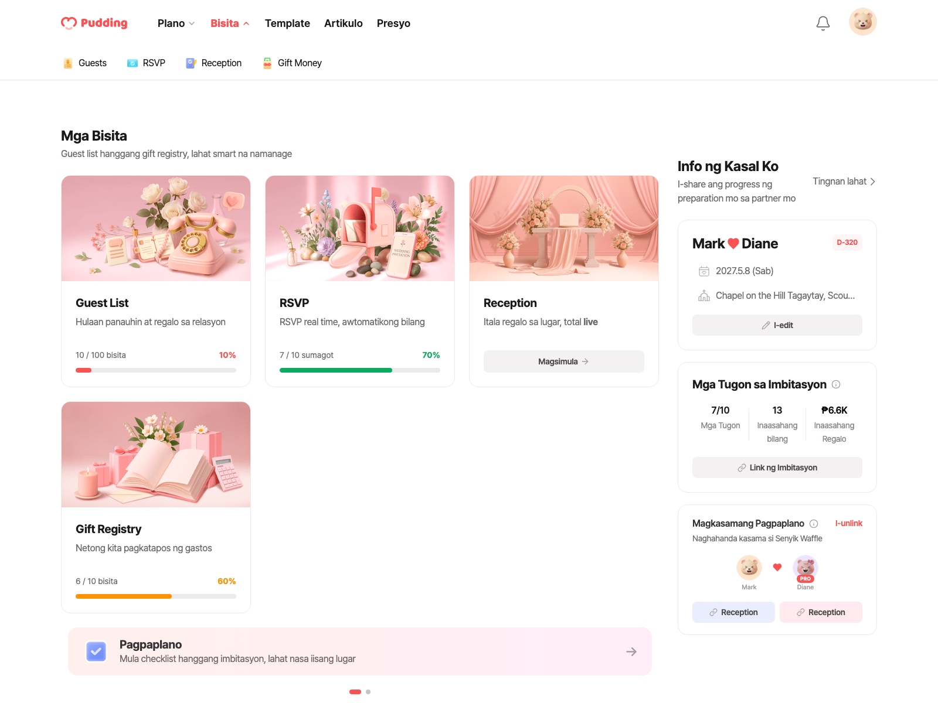Click the Chapel on the Hill Tagaytay text
The width and height of the screenshot is (938, 703).
point(786,296)
